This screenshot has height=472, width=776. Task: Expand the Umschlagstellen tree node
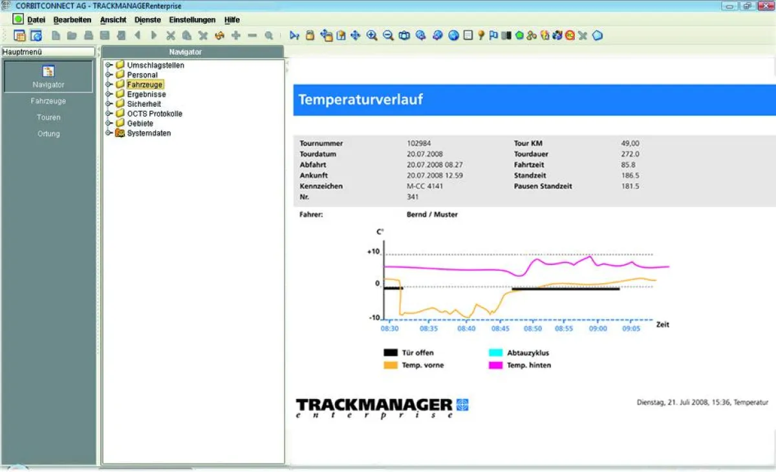tap(109, 65)
